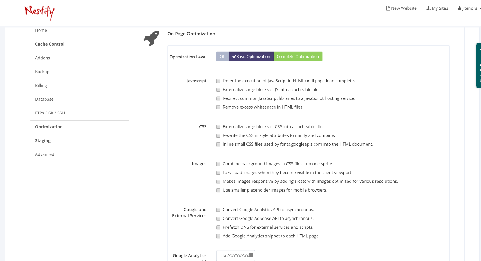Enable combining background images into one sprite
The image size is (481, 261).
218,164
